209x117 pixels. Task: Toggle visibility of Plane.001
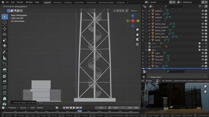202,59
